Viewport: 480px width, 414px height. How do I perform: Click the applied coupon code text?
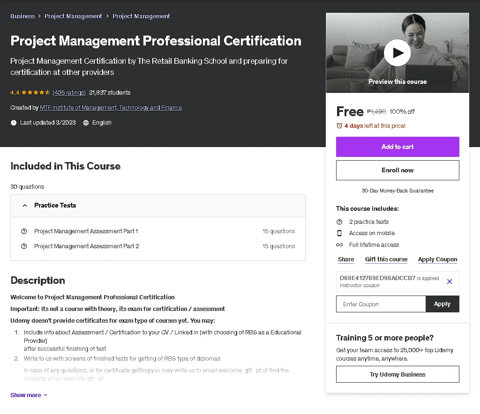click(377, 278)
